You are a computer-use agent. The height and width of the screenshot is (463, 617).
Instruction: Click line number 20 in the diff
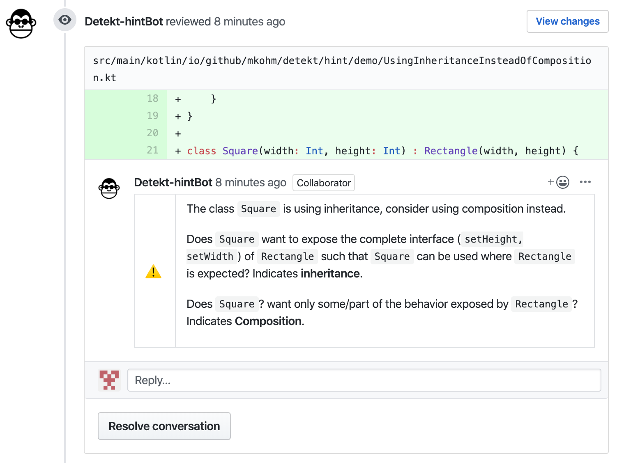click(152, 133)
